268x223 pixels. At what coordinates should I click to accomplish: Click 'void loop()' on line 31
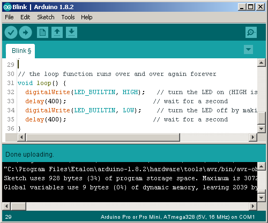tap(38, 83)
